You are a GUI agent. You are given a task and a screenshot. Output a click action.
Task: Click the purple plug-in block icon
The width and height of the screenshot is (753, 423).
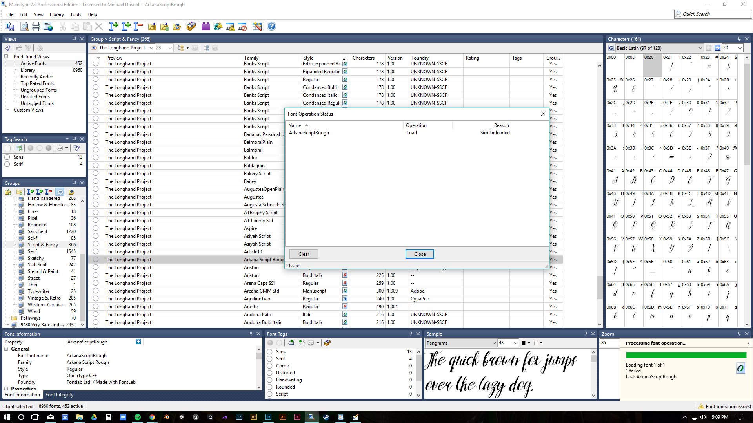206,27
